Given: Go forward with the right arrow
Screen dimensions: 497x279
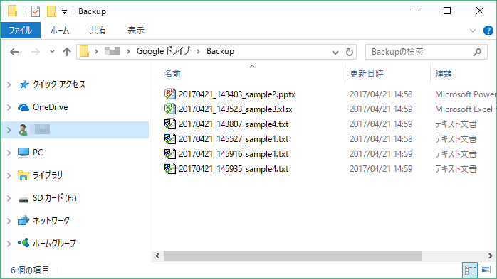Looking at the screenshot, I should tap(35, 52).
